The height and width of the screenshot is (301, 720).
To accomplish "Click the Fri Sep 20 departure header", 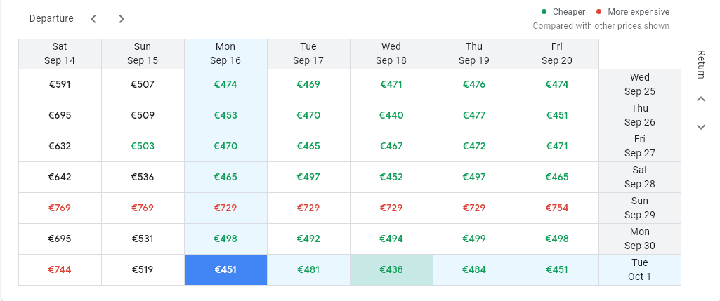I will click(557, 53).
